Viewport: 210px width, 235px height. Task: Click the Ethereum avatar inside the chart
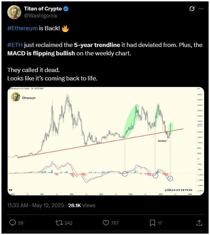[x=15, y=97]
